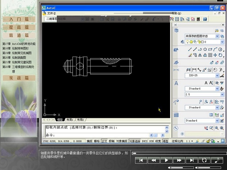Switch to the 布局1 layout tab
Image resolution: width=227 pixels, height=170 pixels.
(70, 120)
